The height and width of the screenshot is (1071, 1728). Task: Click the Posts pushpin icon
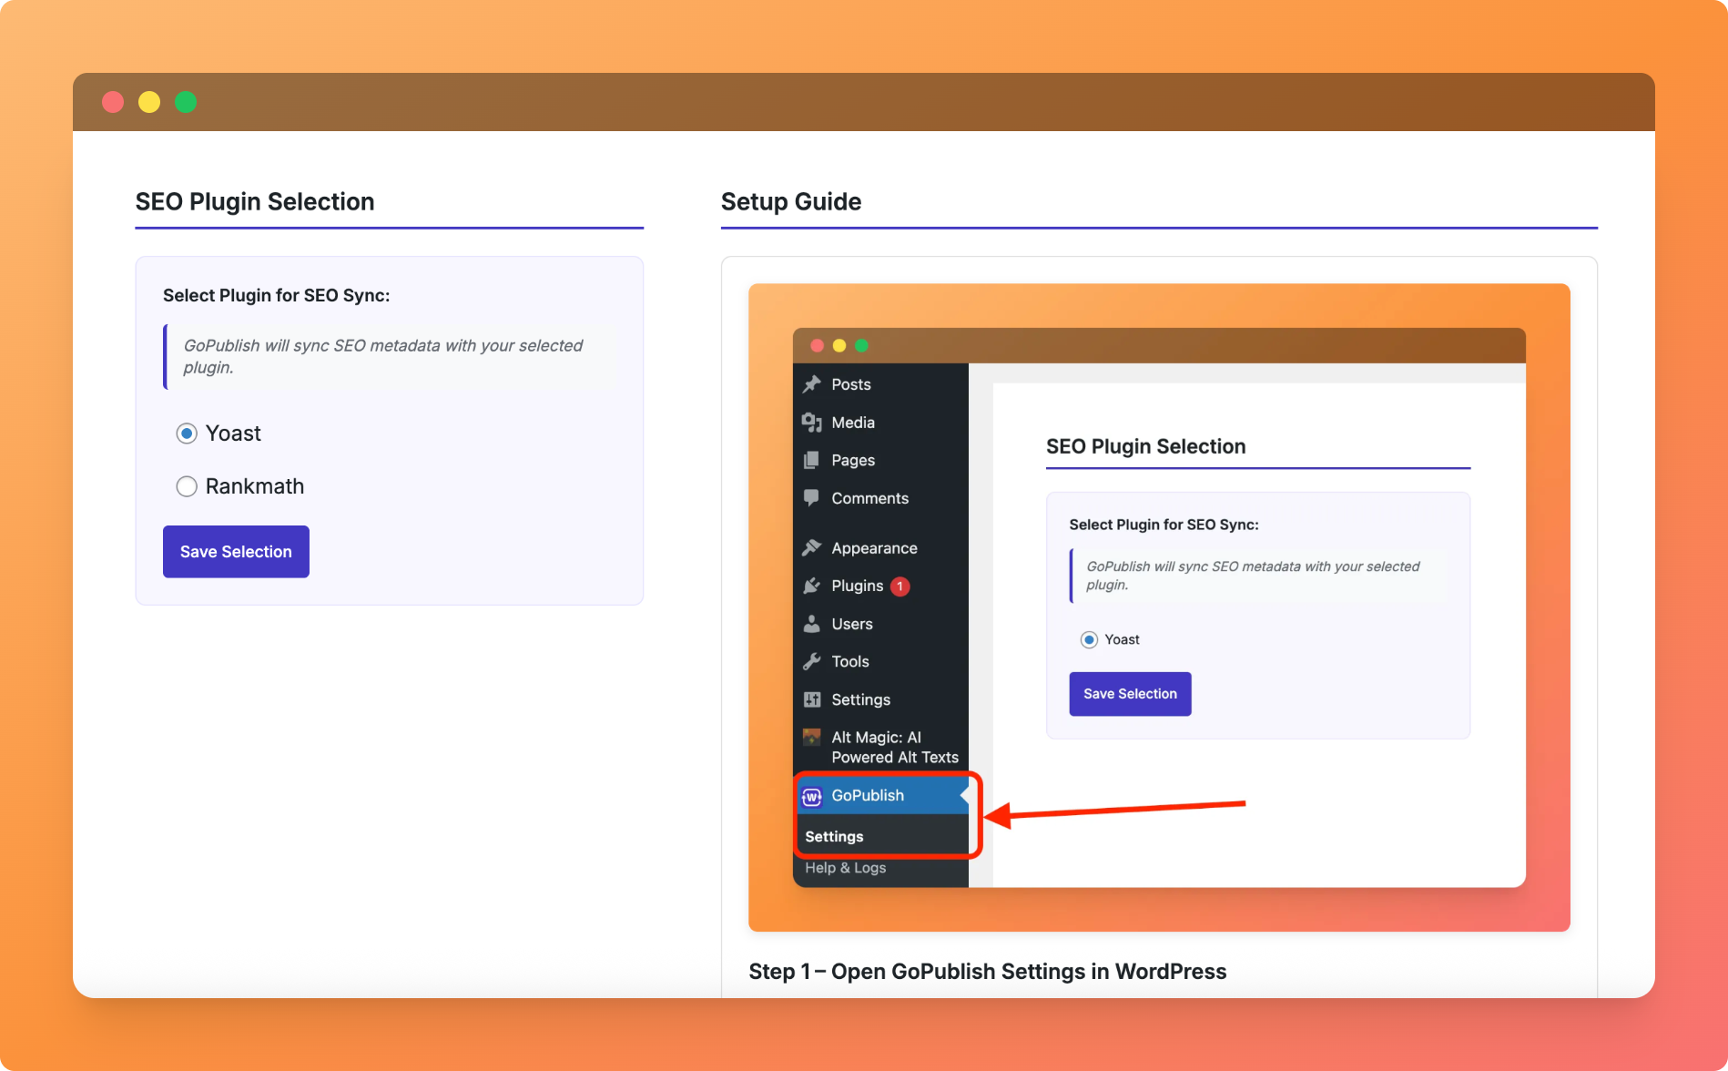pyautogui.click(x=811, y=384)
